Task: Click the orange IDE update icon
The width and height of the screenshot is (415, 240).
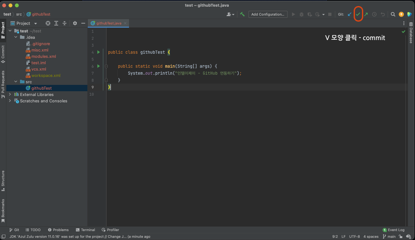Action: click(x=401, y=14)
